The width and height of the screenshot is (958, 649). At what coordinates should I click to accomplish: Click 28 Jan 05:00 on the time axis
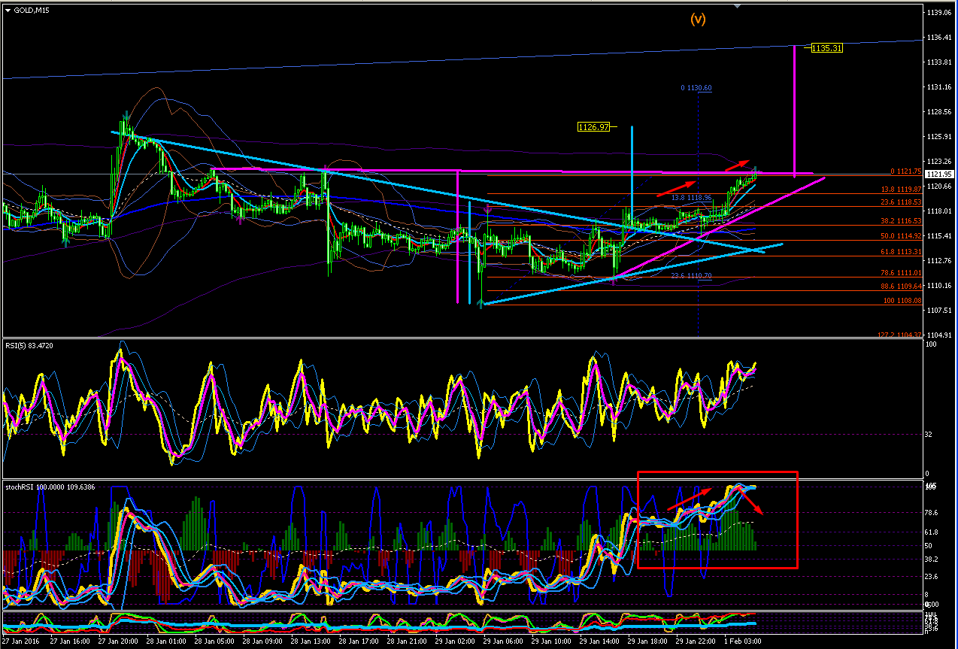[214, 642]
